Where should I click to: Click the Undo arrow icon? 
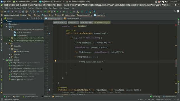(x=12, y=12)
